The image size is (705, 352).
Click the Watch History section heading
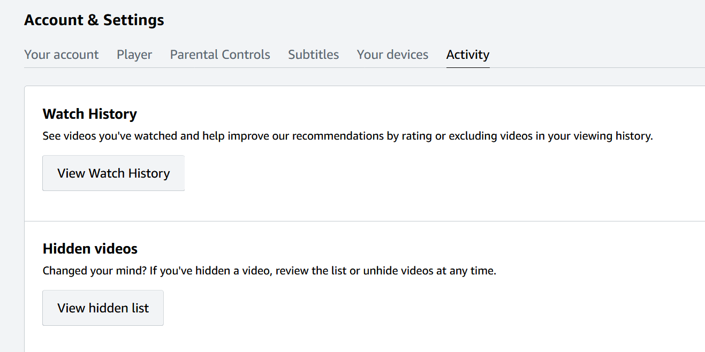89,114
